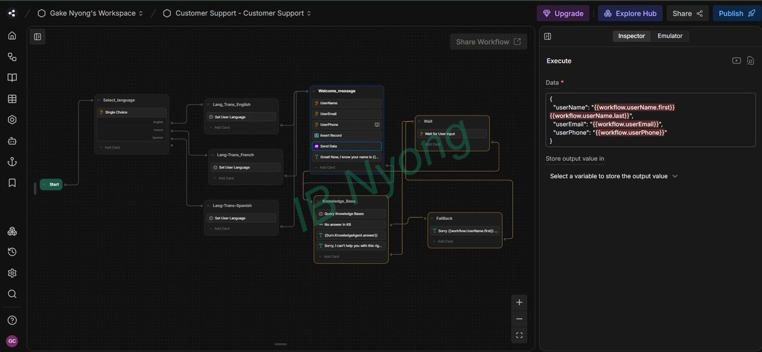Select the Query Knowledge Bases card
The height and width of the screenshot is (352, 762).
pyautogui.click(x=351, y=213)
